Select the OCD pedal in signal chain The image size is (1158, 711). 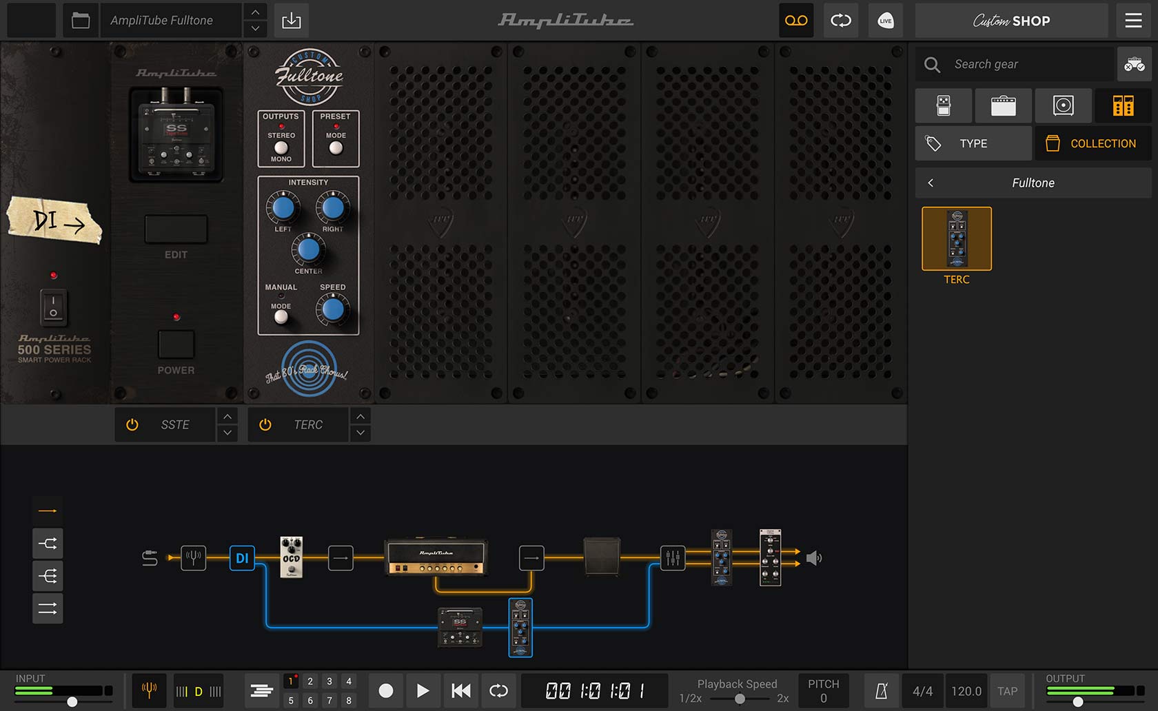(292, 557)
